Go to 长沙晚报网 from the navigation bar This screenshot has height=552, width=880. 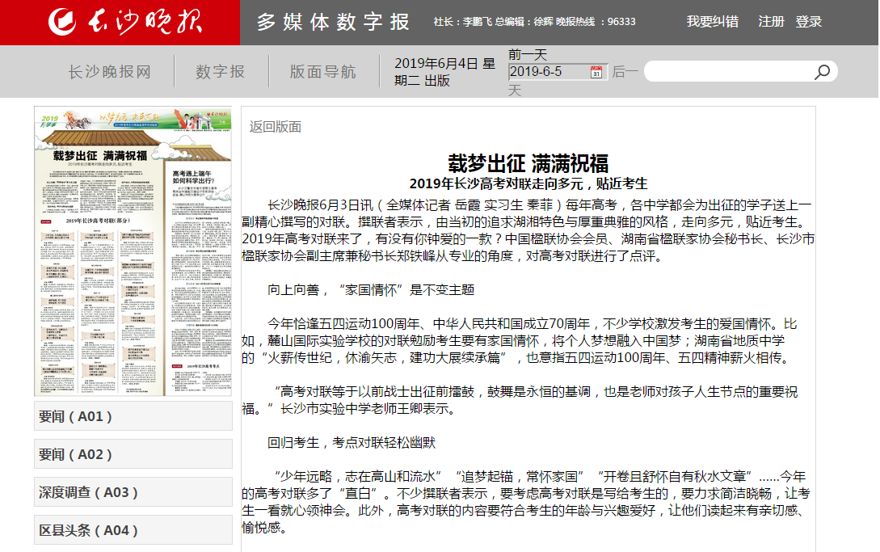click(109, 72)
